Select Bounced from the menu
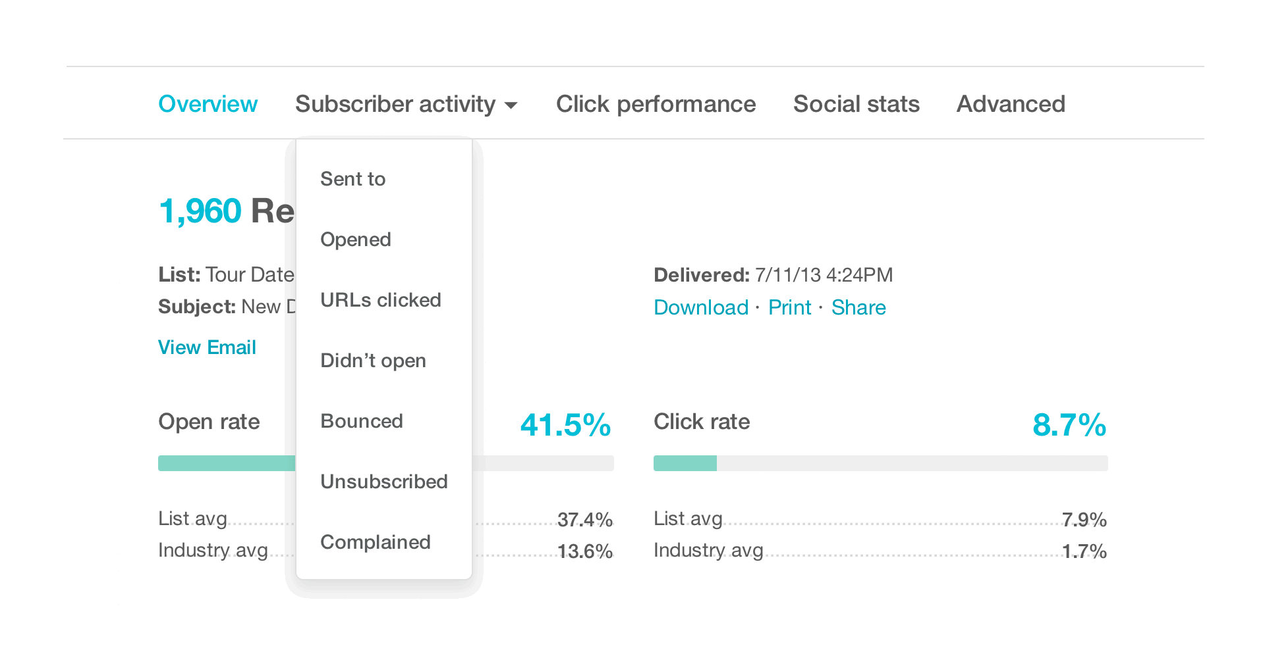This screenshot has width=1265, height=658. click(362, 421)
